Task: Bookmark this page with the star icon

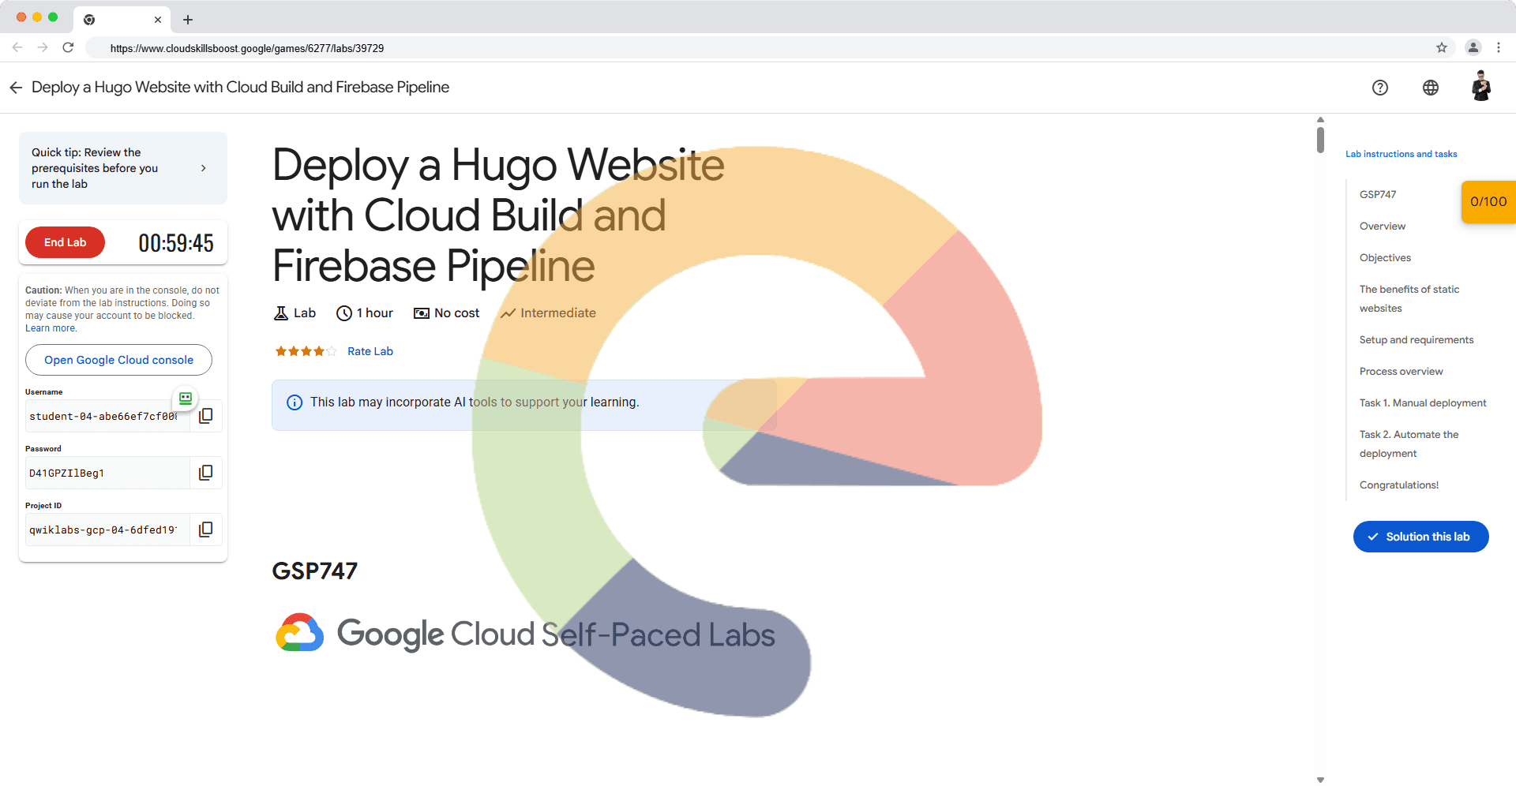Action: tap(1441, 48)
